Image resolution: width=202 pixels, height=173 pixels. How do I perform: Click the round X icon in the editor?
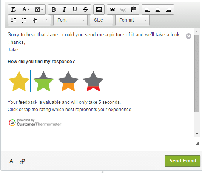pyautogui.click(x=188, y=36)
